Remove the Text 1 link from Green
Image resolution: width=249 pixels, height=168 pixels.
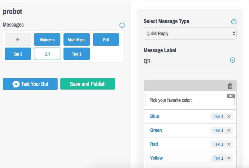pos(229,130)
